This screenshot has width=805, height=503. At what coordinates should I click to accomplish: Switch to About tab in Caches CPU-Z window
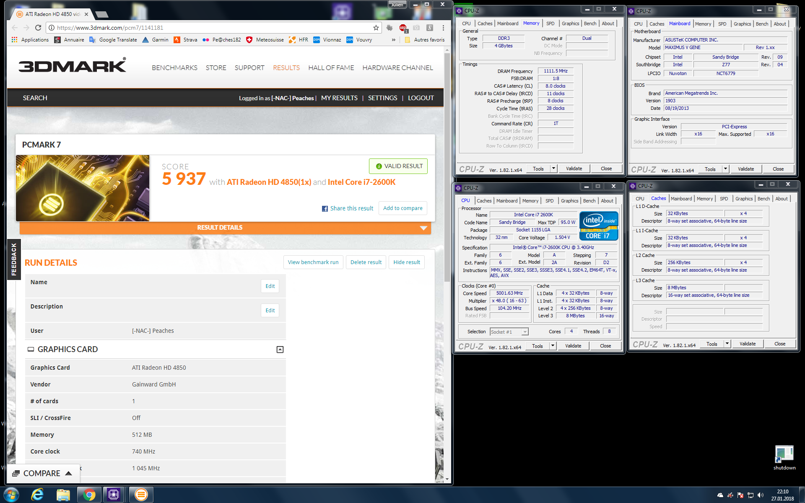point(781,199)
